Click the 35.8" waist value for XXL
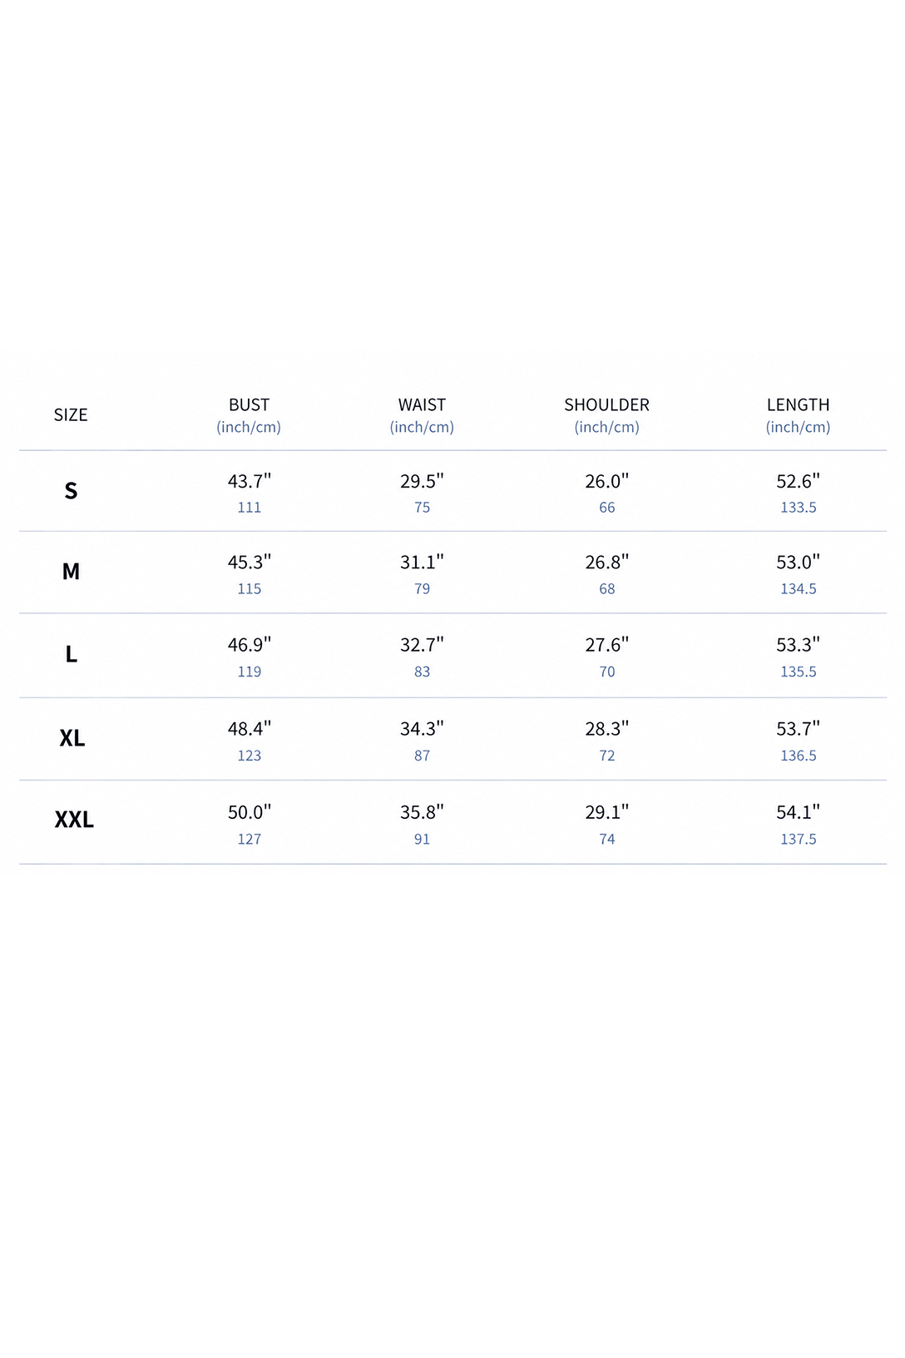This screenshot has width=905, height=1358. coord(422,812)
